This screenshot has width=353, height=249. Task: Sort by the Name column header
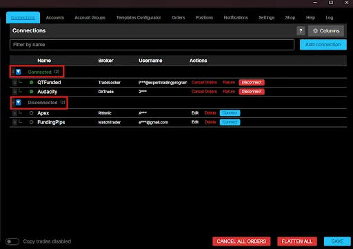click(x=44, y=61)
